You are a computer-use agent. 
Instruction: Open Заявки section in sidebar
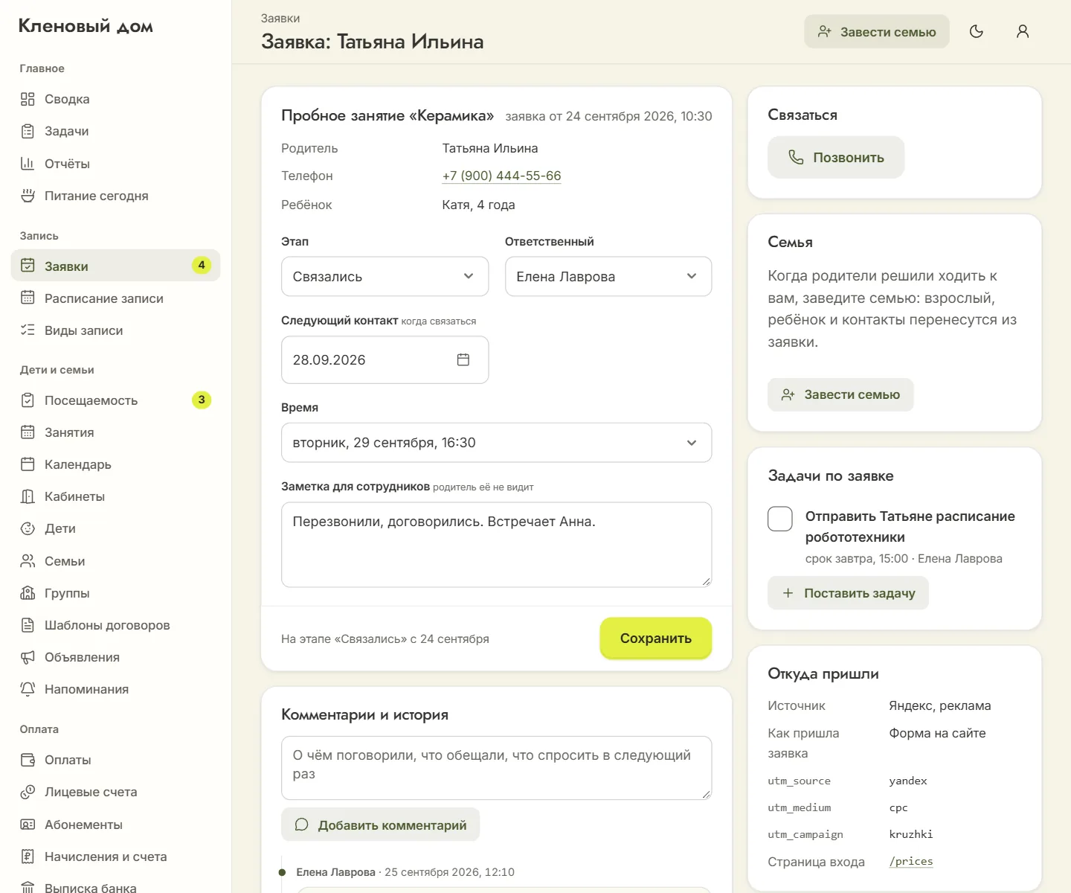point(115,266)
